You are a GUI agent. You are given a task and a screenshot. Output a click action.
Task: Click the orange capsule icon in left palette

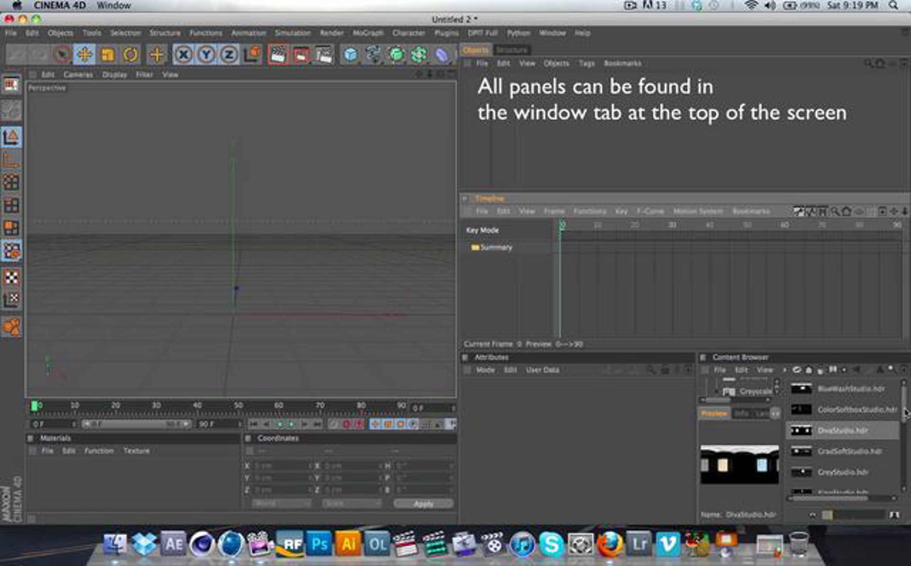click(11, 327)
